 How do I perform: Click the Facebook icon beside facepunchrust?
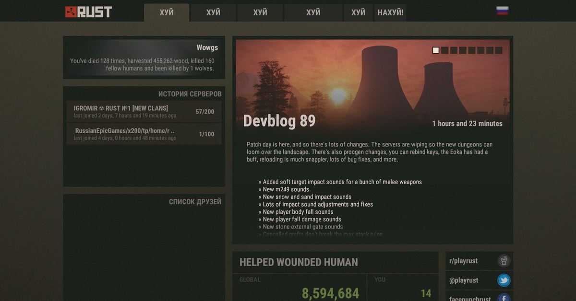pyautogui.click(x=504, y=298)
